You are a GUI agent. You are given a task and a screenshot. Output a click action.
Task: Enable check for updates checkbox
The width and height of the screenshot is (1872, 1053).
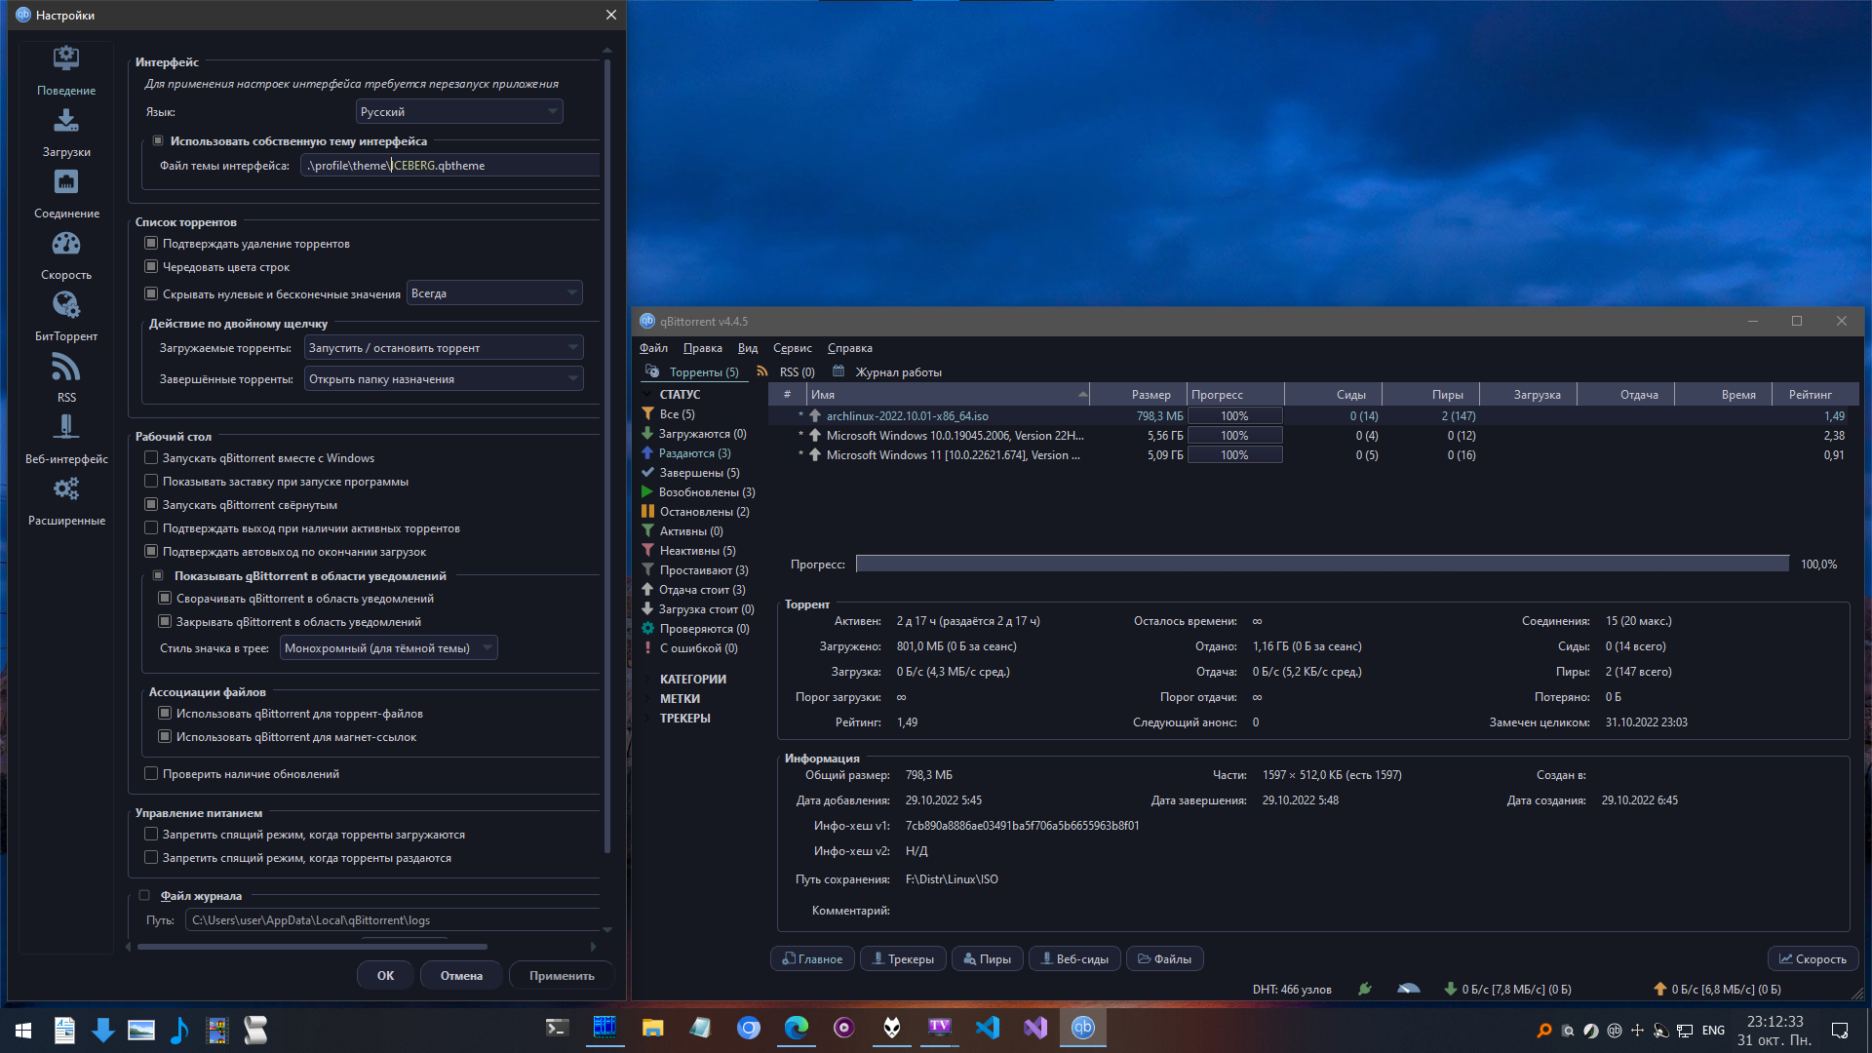(x=151, y=774)
